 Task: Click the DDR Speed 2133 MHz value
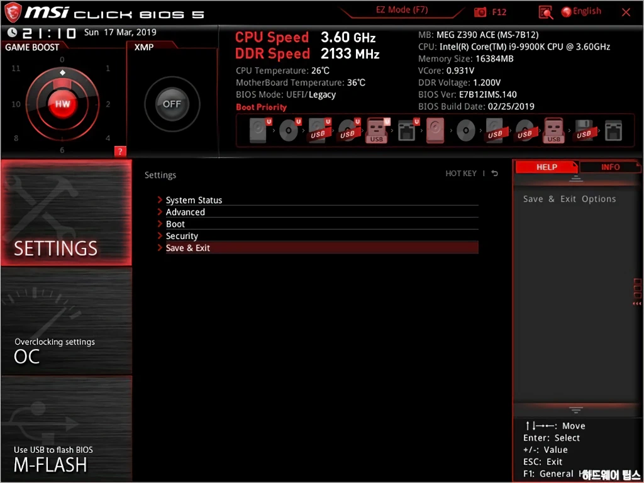coord(350,53)
